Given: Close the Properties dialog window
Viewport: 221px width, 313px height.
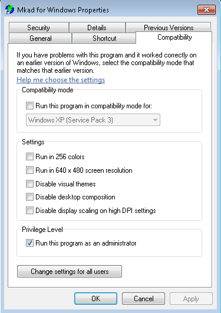Looking at the screenshot, I should (206, 9).
